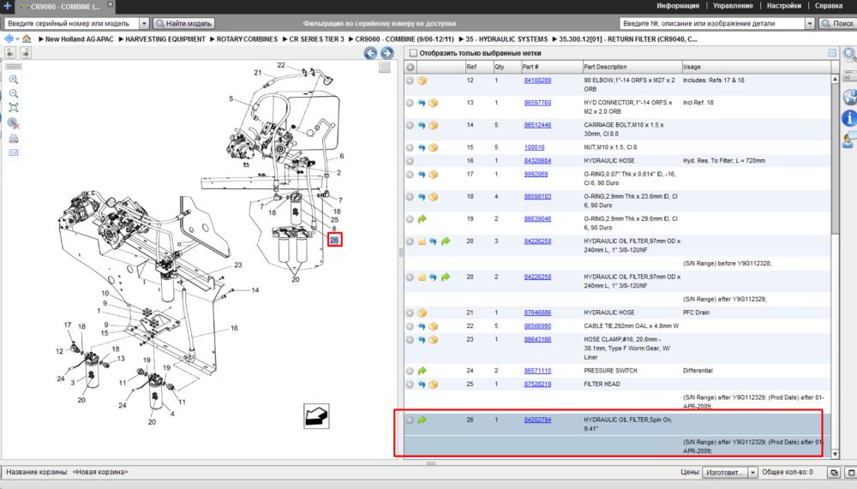The height and width of the screenshot is (489, 857).
Task: Fit diagram to window icon
Action: pyautogui.click(x=14, y=108)
